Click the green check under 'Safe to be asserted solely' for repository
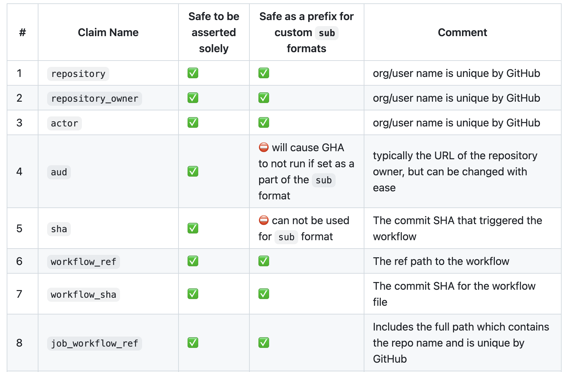The image size is (573, 372). [193, 73]
